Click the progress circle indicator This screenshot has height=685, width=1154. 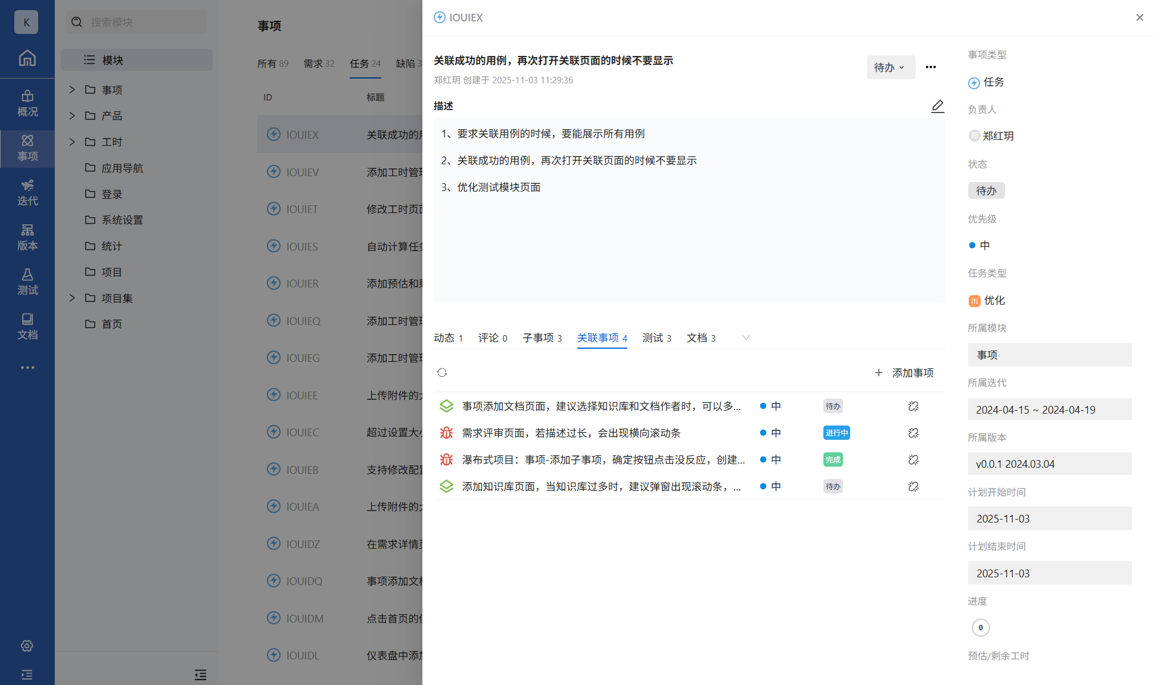[980, 627]
